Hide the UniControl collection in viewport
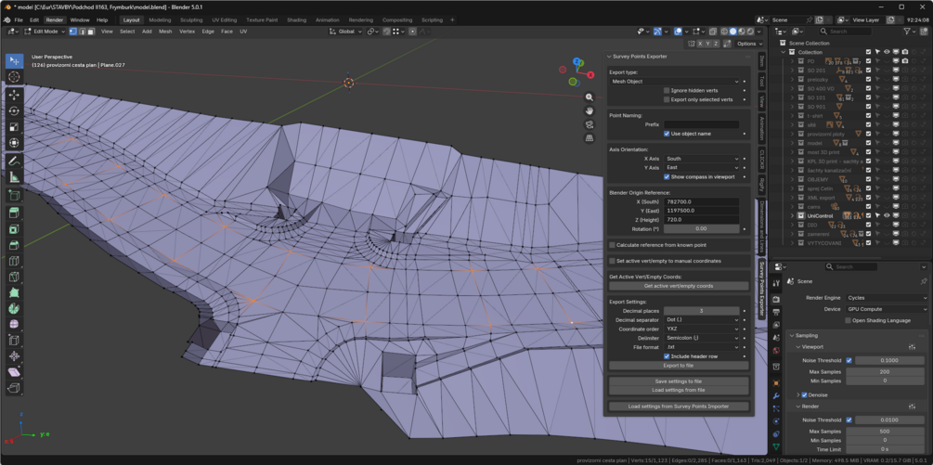The width and height of the screenshot is (933, 465). coord(887,215)
